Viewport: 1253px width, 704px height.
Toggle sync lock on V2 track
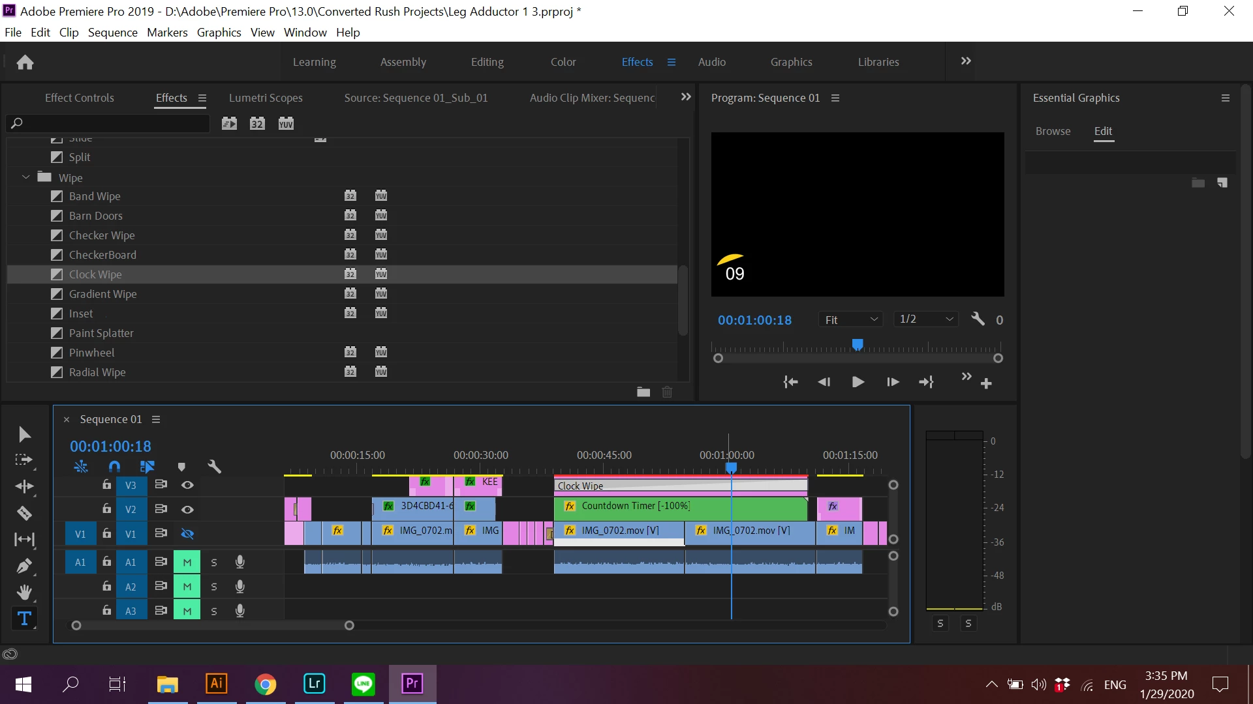[161, 509]
